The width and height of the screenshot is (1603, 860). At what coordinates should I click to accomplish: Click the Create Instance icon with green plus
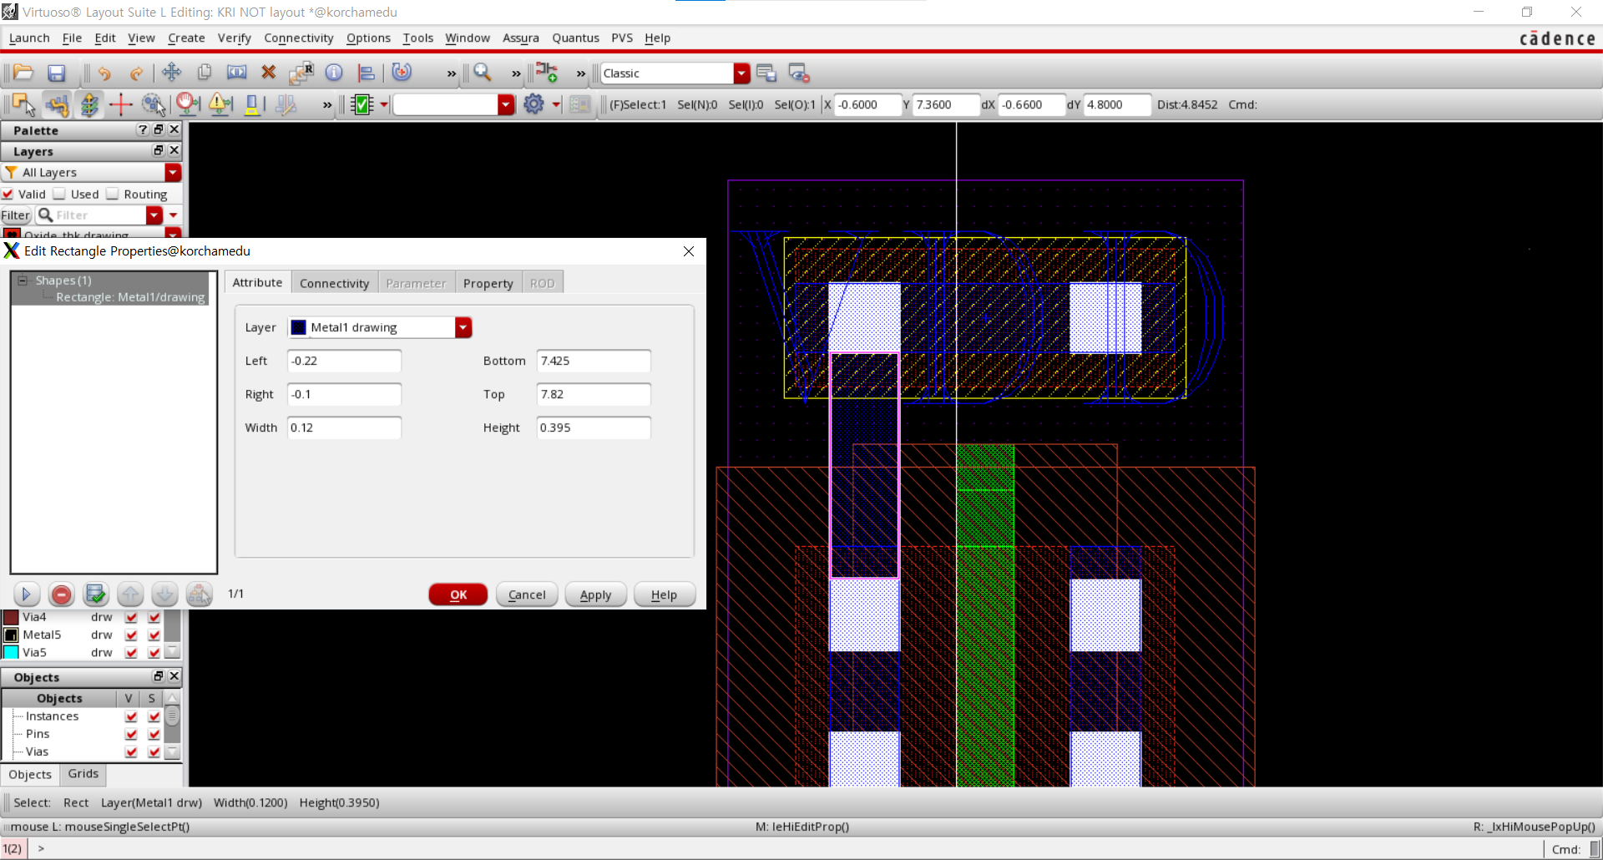pyautogui.click(x=547, y=73)
